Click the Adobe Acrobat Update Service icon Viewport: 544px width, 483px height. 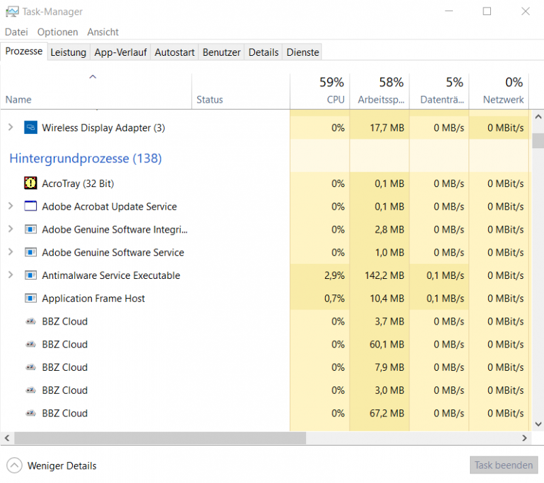[x=30, y=206]
